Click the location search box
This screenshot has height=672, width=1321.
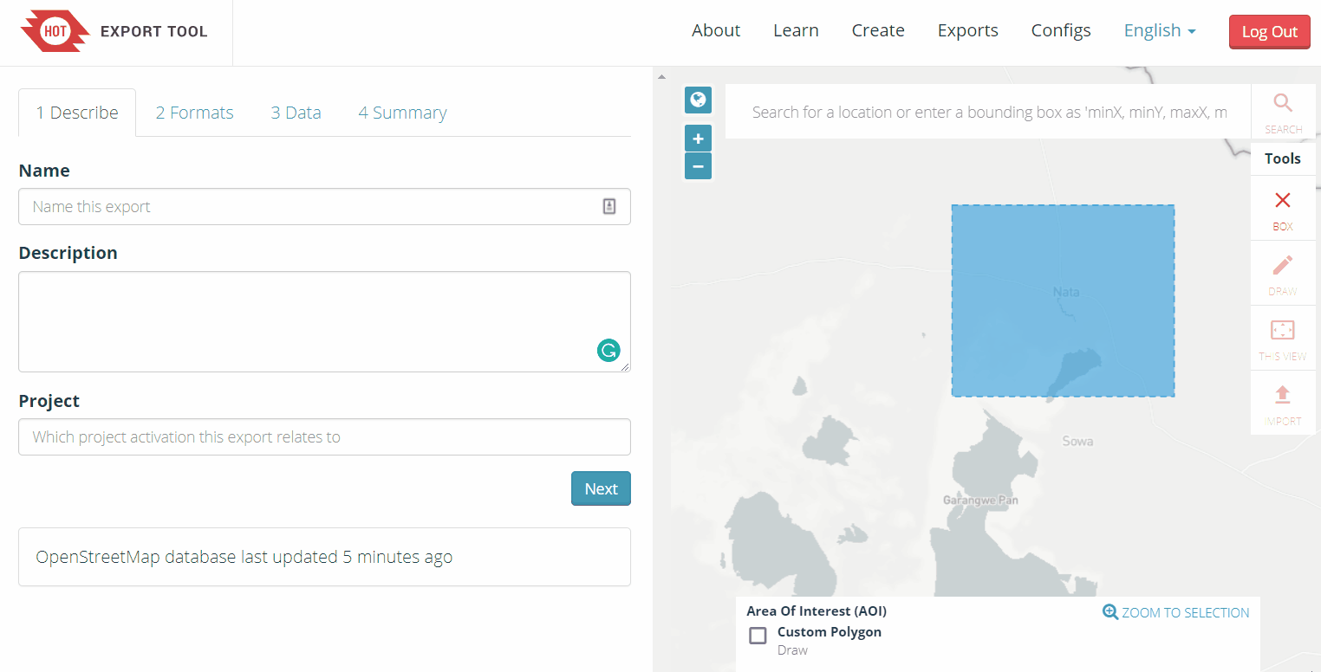pos(988,112)
